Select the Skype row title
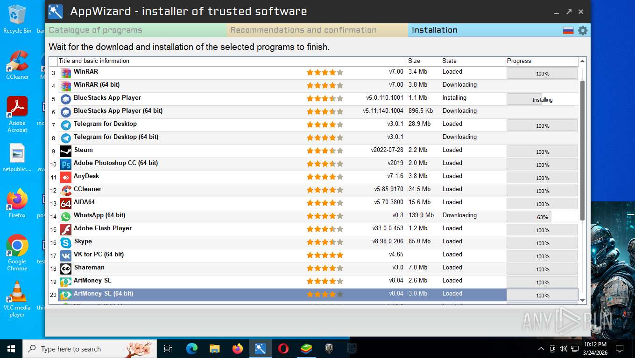The image size is (635, 358). (83, 241)
